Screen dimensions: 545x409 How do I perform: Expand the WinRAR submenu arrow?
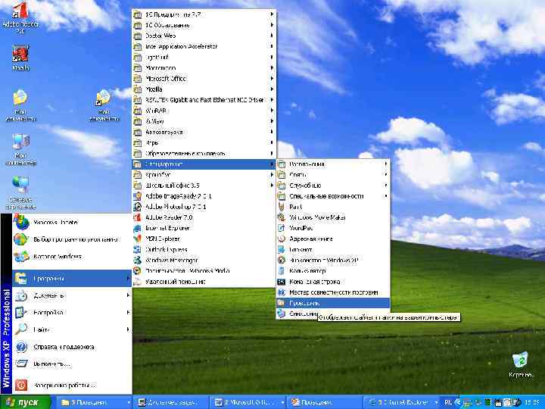pos(272,111)
